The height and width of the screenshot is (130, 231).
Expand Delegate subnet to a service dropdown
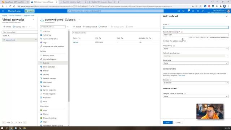[x=196, y=96]
